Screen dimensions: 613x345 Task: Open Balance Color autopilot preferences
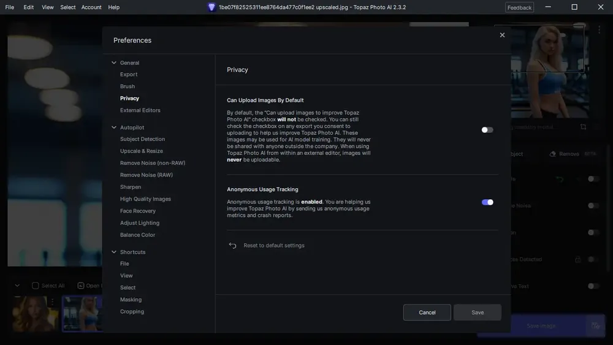(x=137, y=235)
